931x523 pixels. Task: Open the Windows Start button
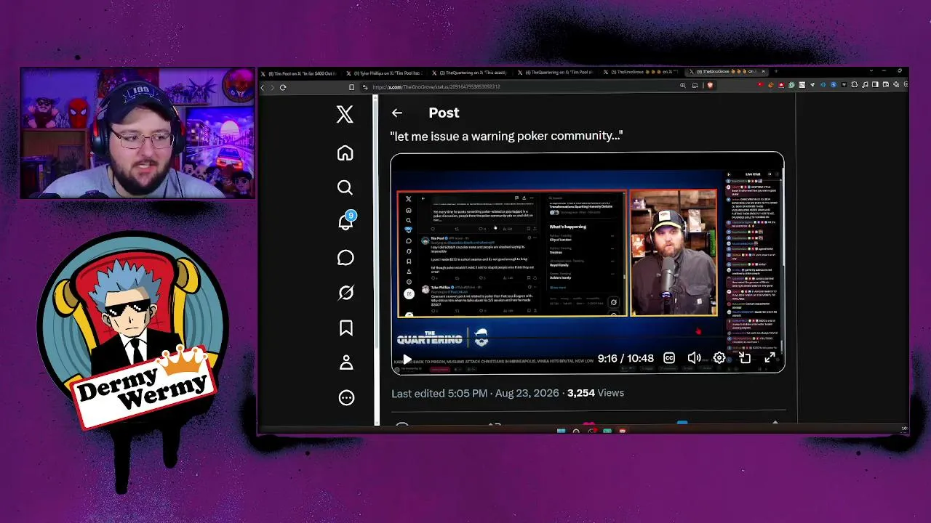(561, 431)
